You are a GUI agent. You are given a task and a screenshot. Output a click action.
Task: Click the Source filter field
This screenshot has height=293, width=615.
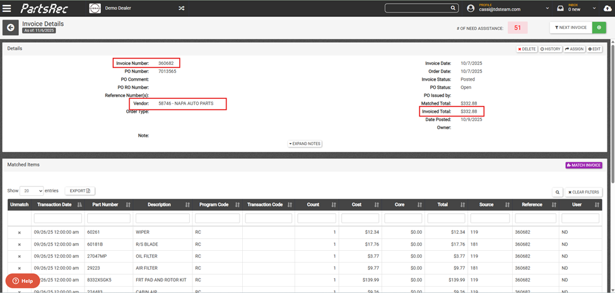coord(490,218)
